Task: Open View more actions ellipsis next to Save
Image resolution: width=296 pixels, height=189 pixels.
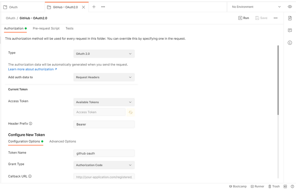Action: [x=276, y=18]
